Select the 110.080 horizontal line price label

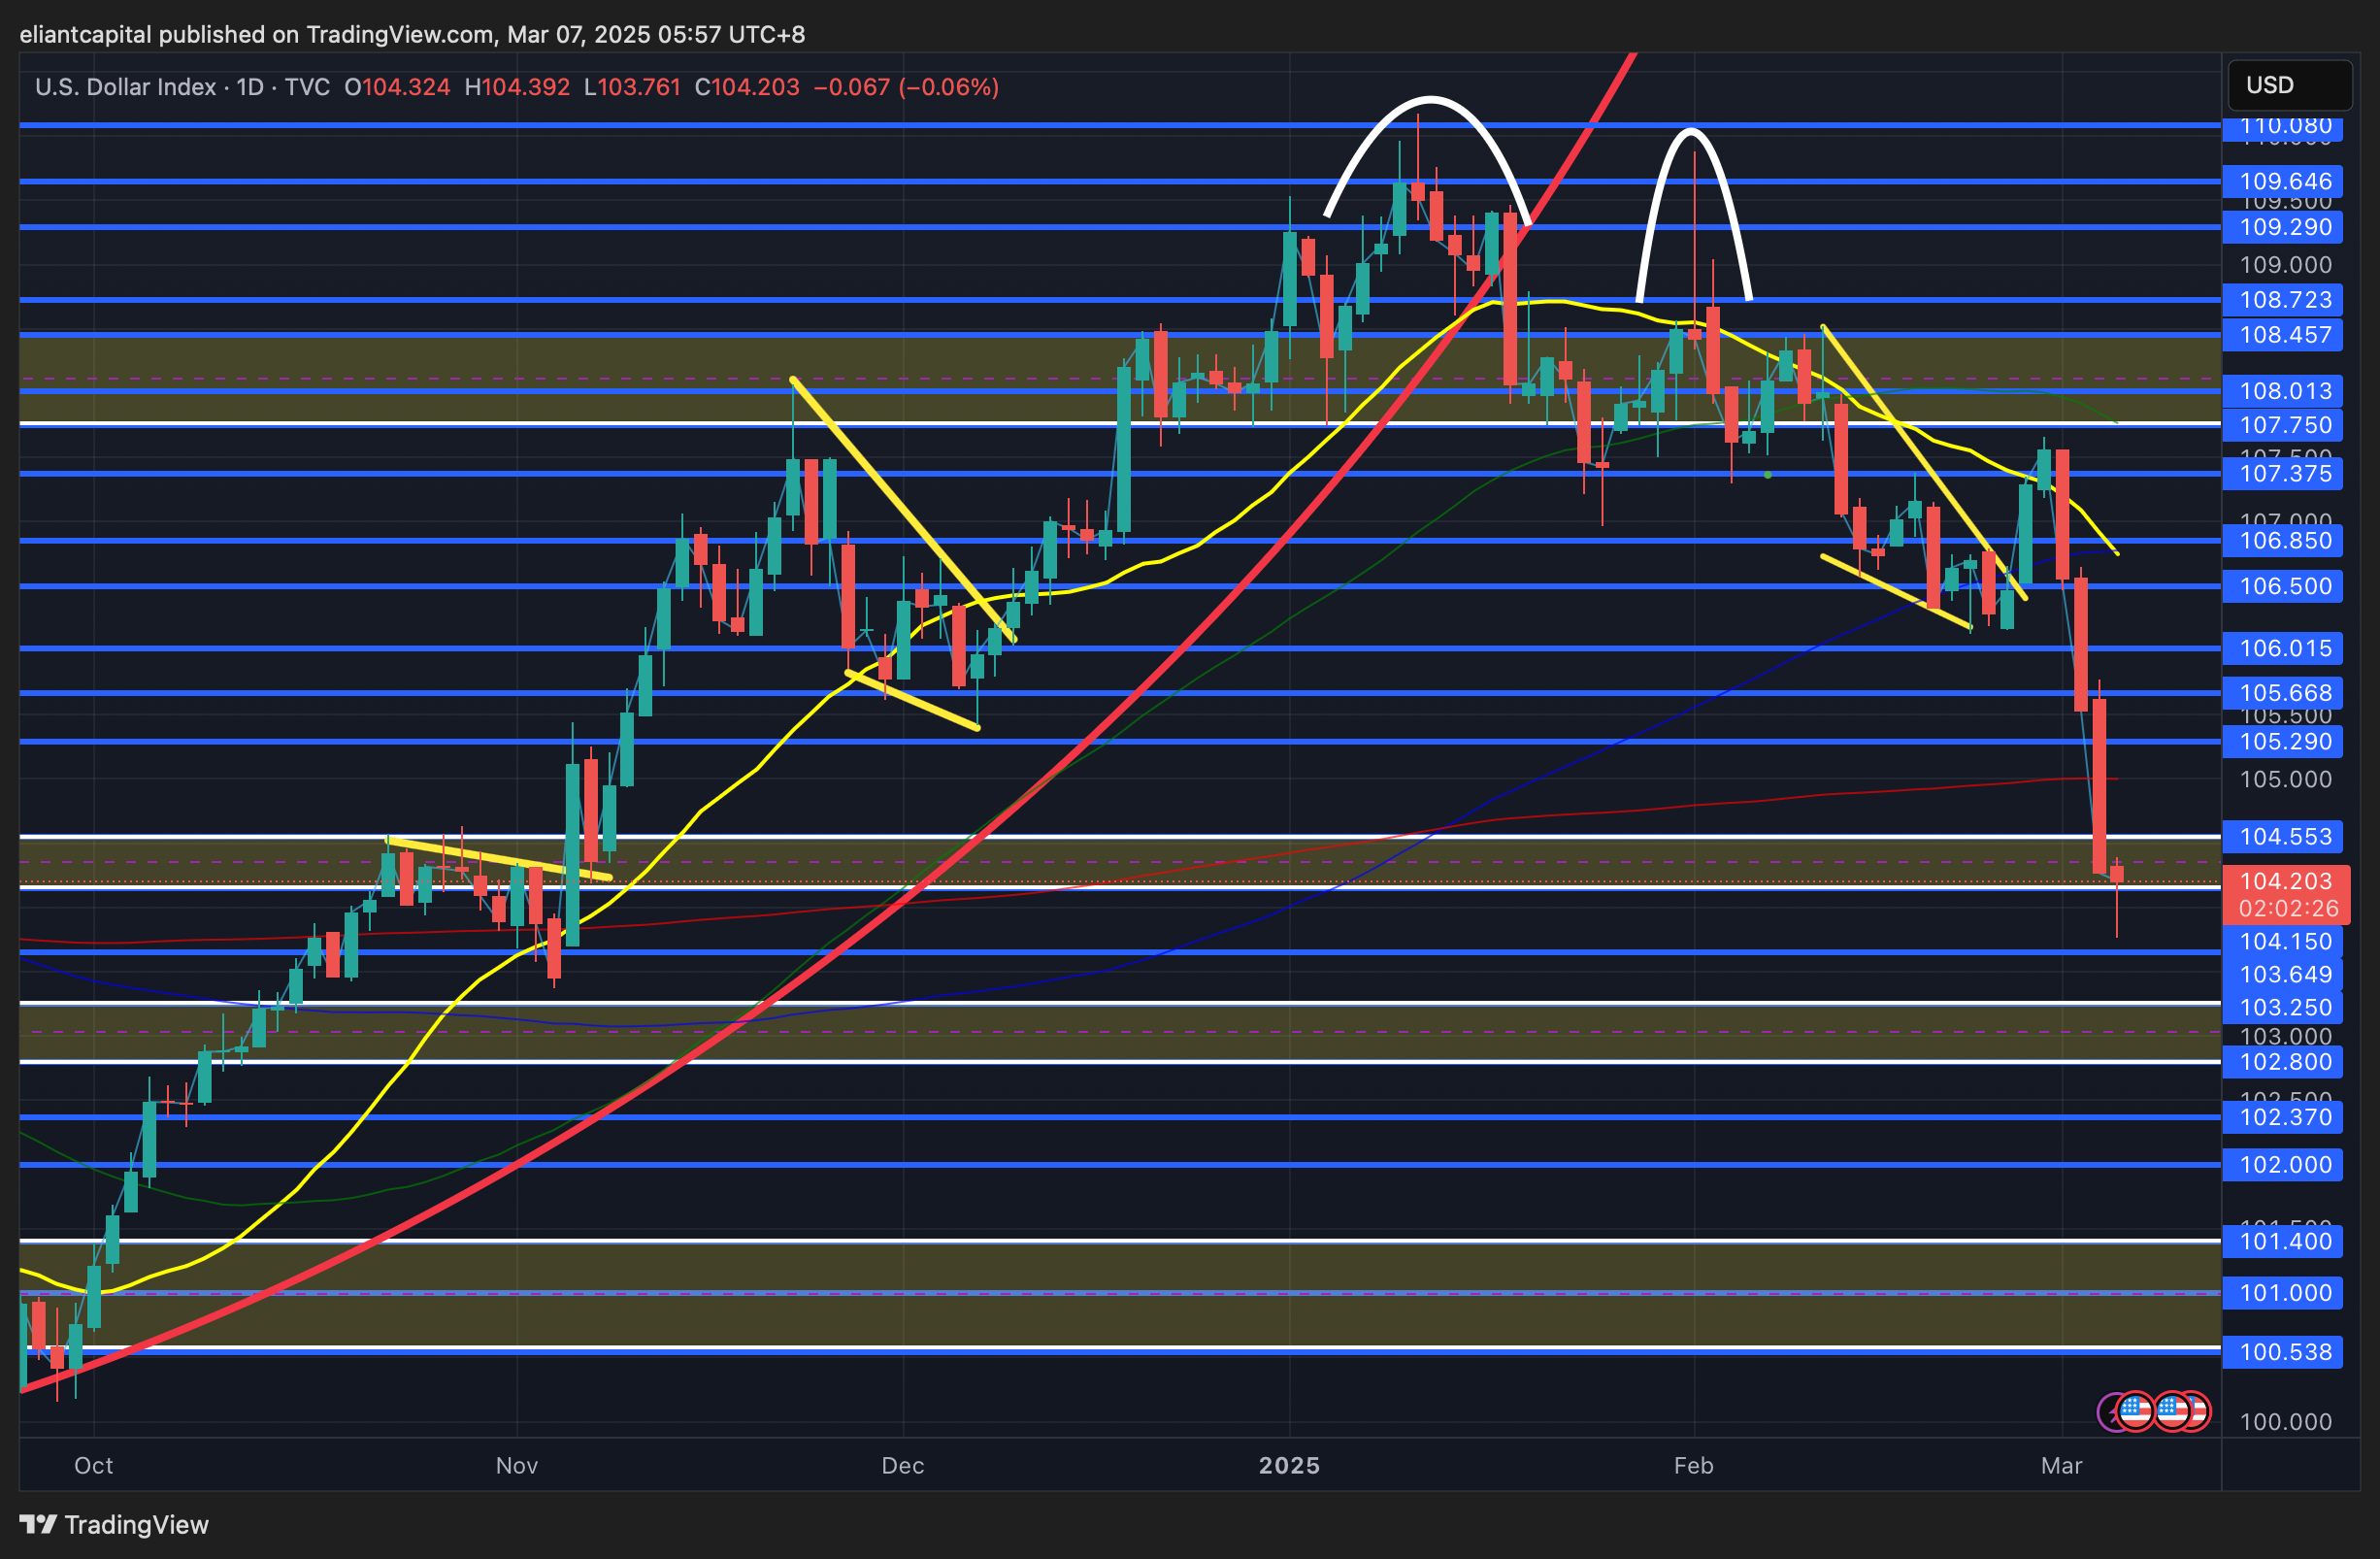[x=2285, y=126]
